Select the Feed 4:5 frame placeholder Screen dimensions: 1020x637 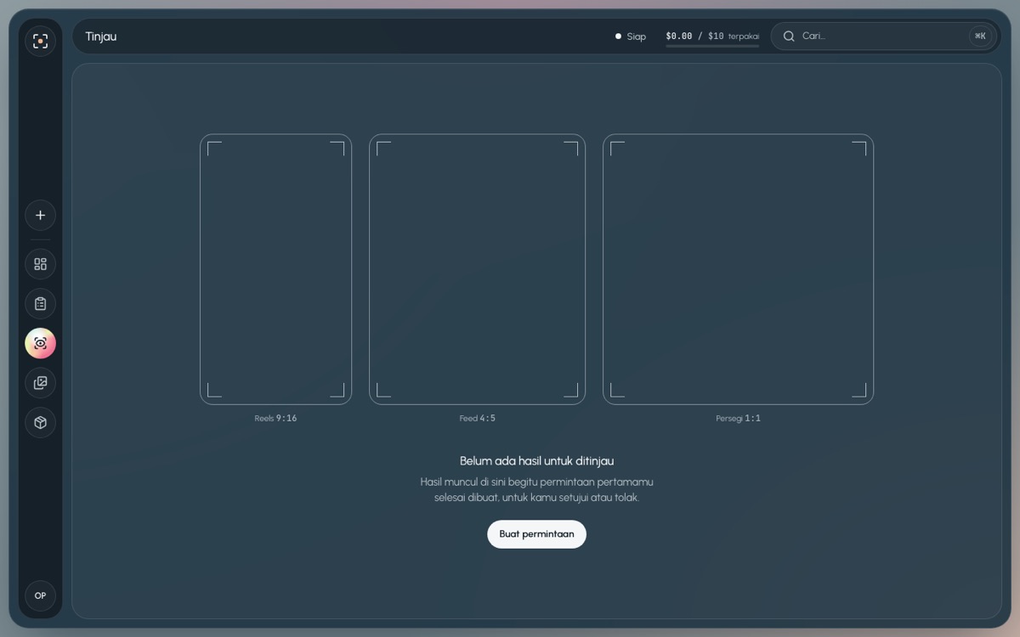[x=477, y=269]
